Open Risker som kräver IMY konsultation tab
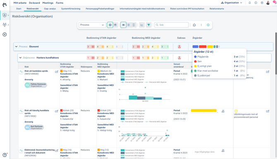 pos(187,9)
